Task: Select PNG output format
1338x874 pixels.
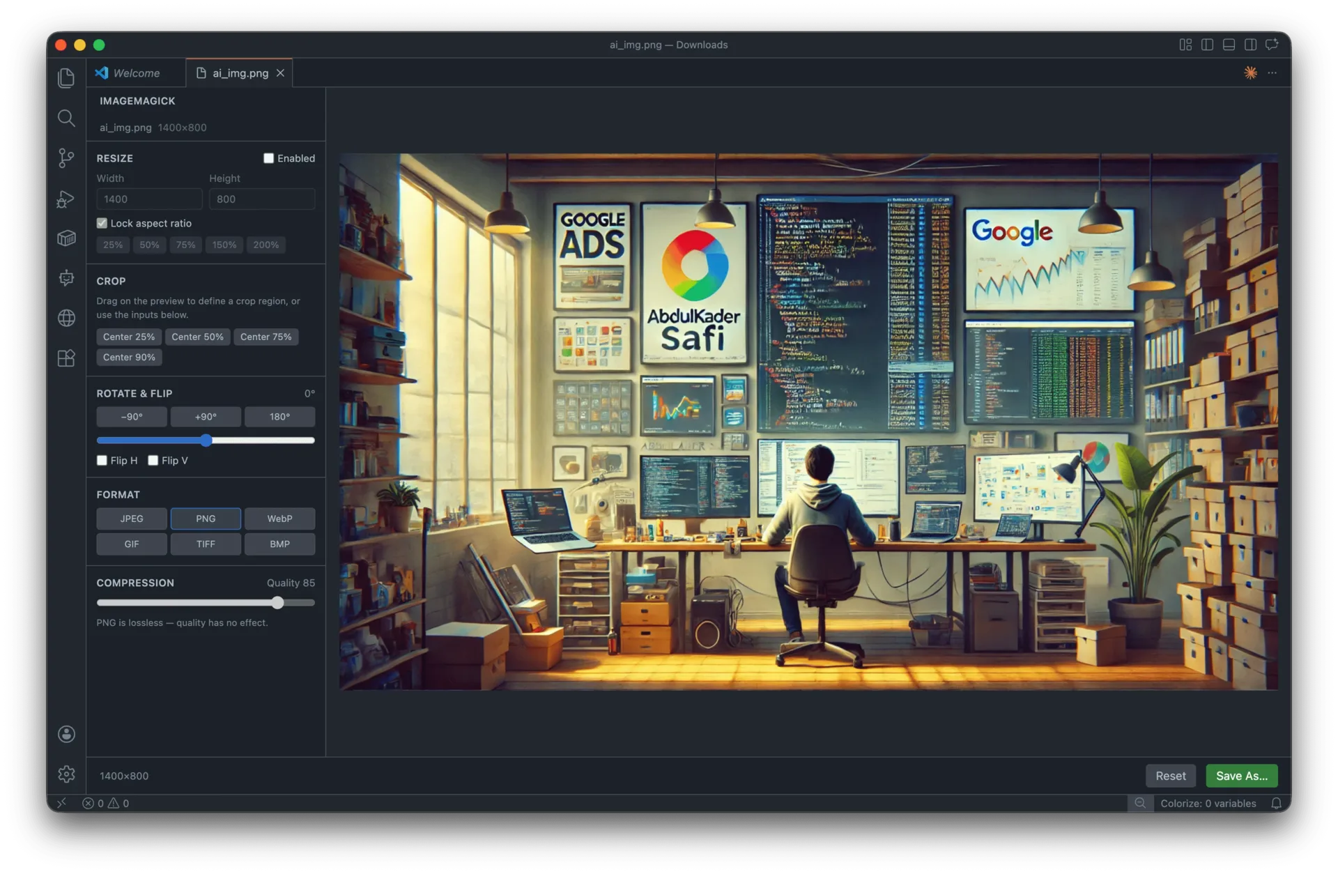Action: pos(206,519)
